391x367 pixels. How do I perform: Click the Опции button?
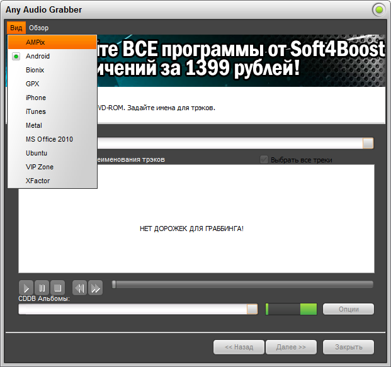[348, 309]
